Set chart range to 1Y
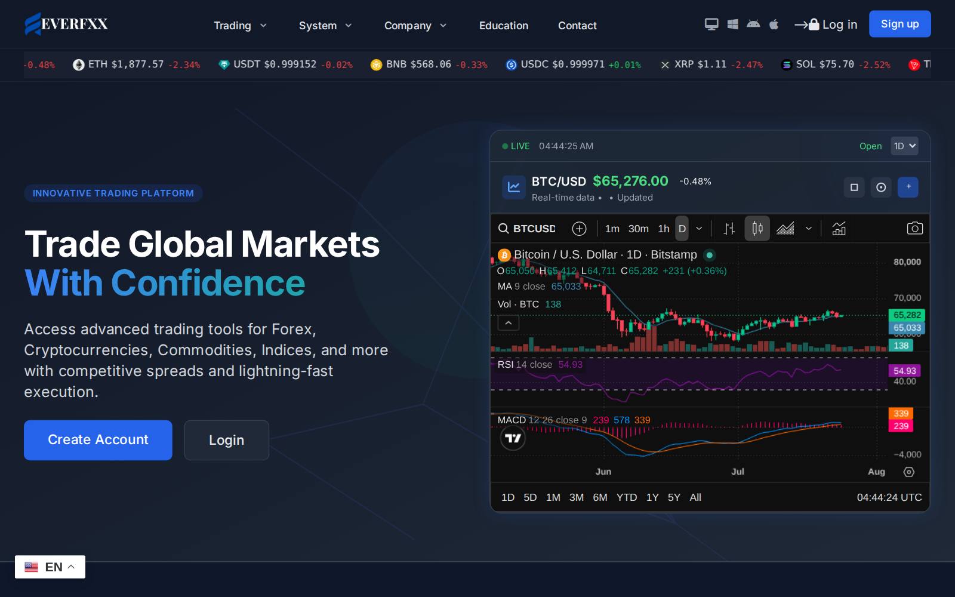 point(652,497)
